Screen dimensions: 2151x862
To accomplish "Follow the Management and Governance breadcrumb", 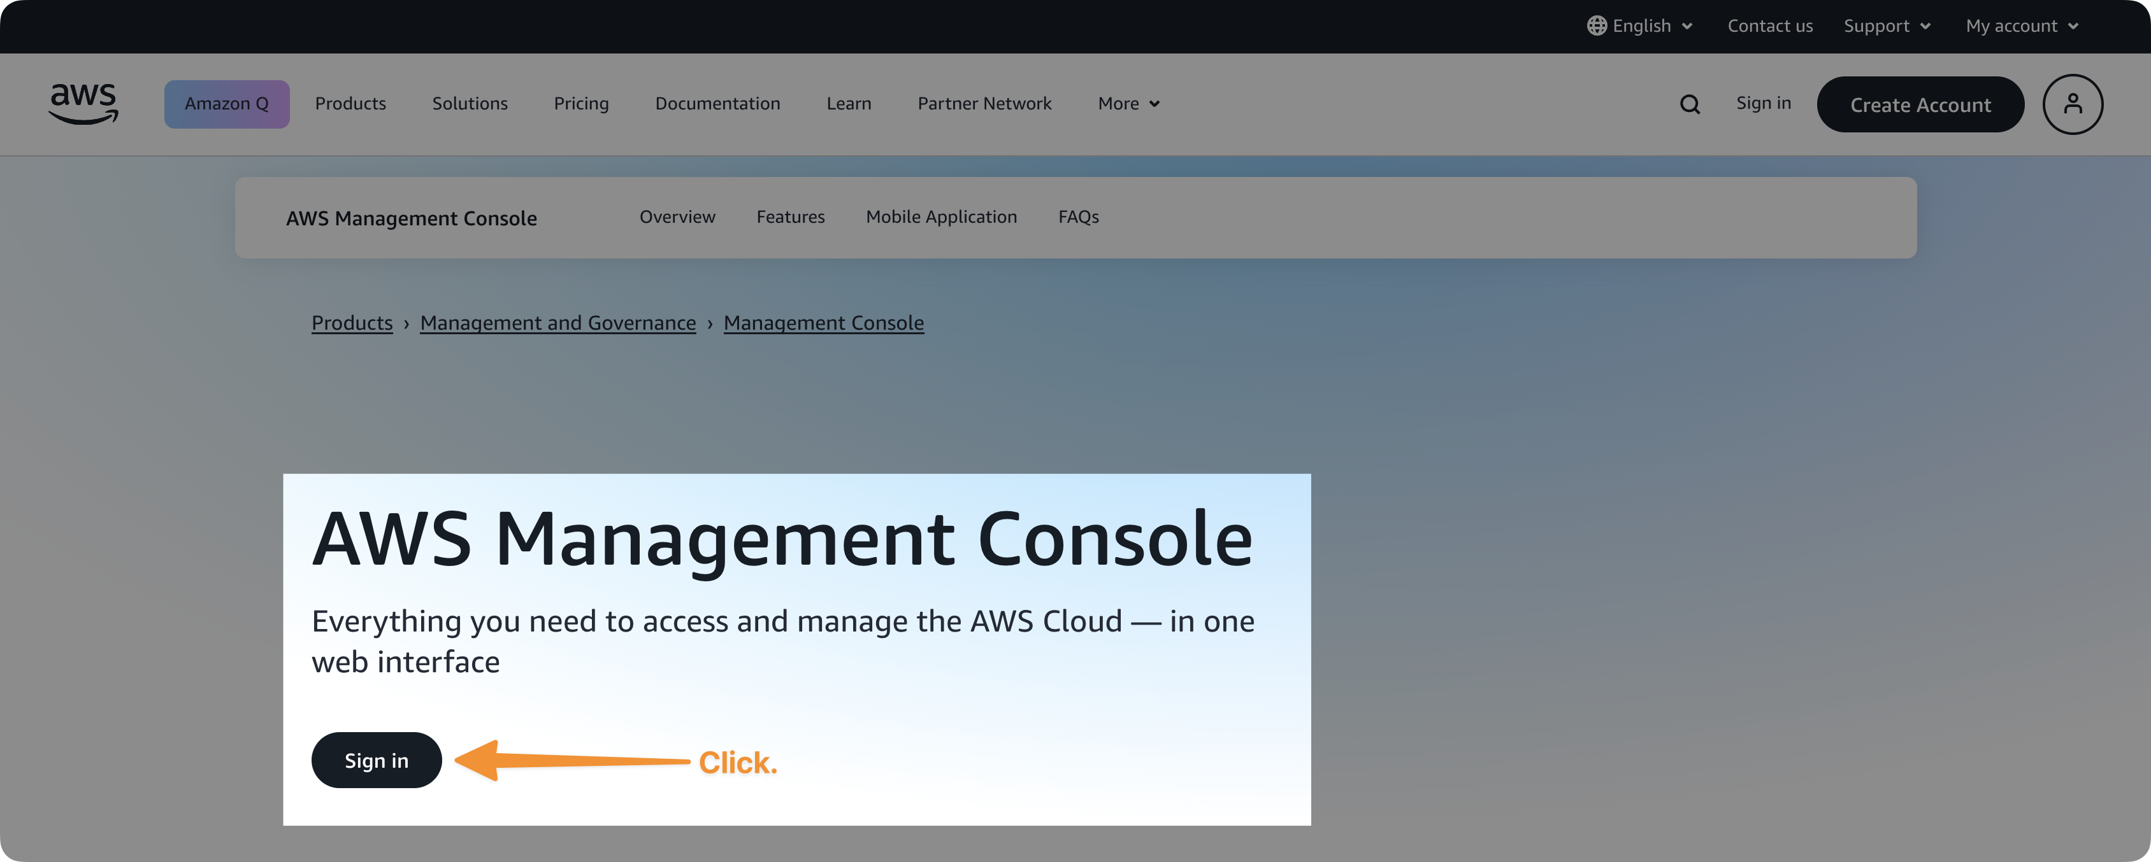I will tap(558, 322).
